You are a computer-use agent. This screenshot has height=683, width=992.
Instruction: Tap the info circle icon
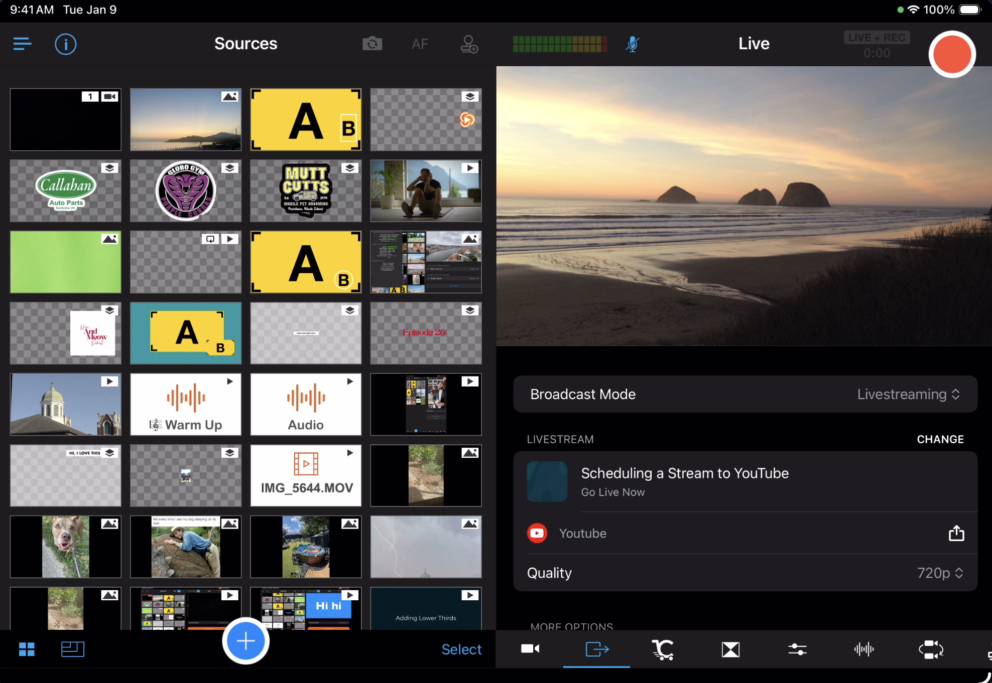[x=65, y=44]
